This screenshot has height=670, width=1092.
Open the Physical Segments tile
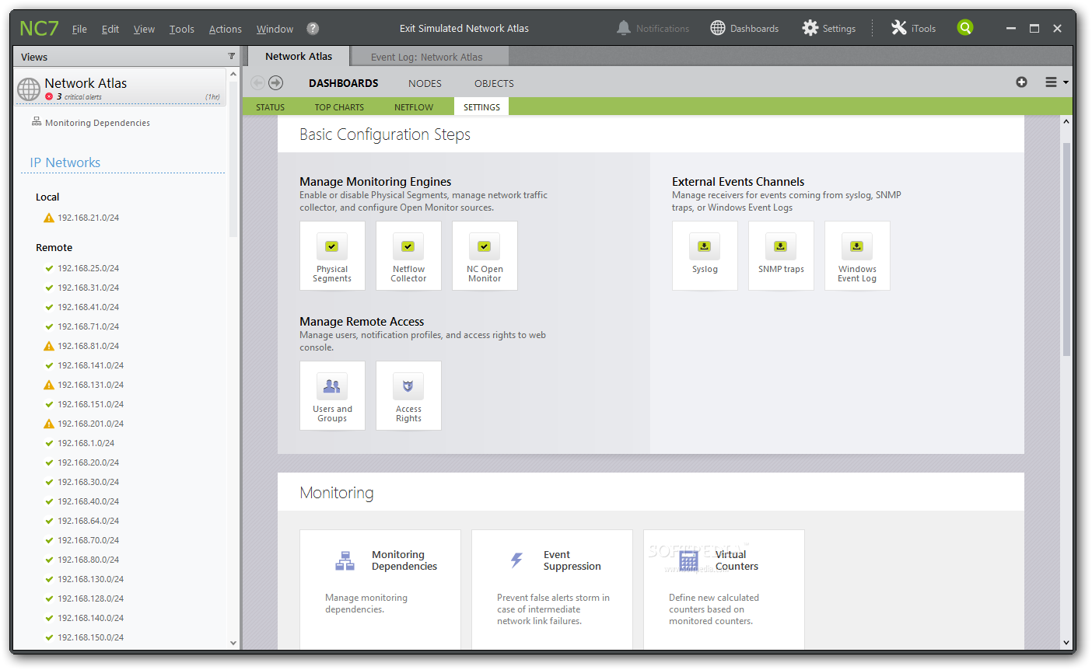pos(332,256)
